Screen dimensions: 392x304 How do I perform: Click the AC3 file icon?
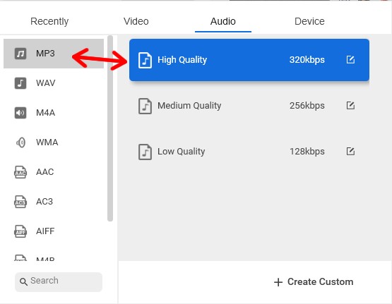click(20, 202)
